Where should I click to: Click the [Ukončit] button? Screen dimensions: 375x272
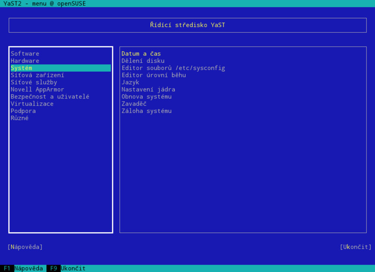(356, 247)
